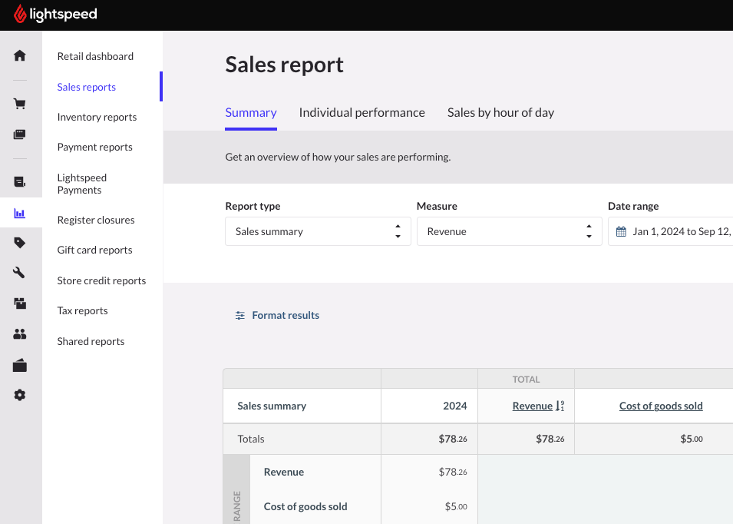
Task: Open Gift card reports
Action: [94, 250]
